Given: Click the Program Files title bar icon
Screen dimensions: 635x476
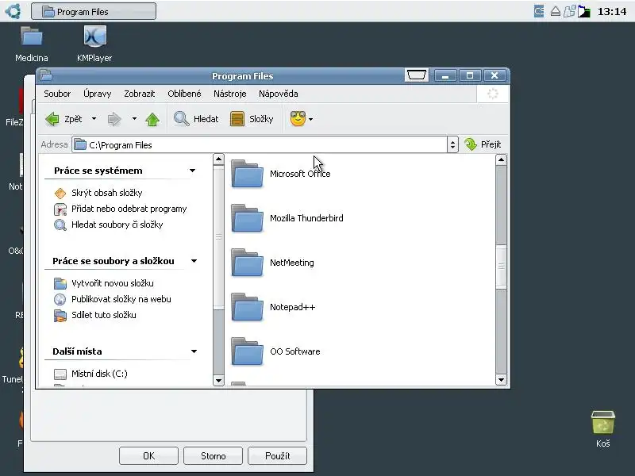Looking at the screenshot, I should tap(45, 75).
